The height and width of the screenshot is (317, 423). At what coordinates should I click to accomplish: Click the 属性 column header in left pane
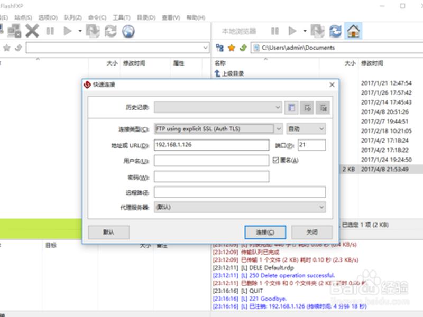(179, 63)
